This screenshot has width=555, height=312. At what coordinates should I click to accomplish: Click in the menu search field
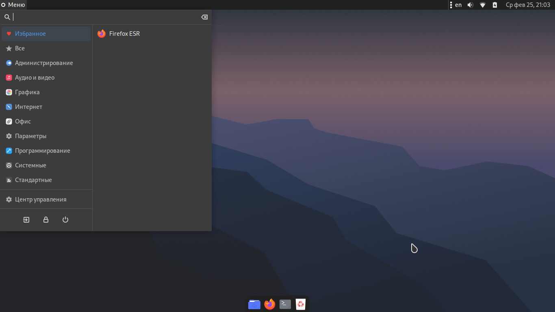point(106,17)
